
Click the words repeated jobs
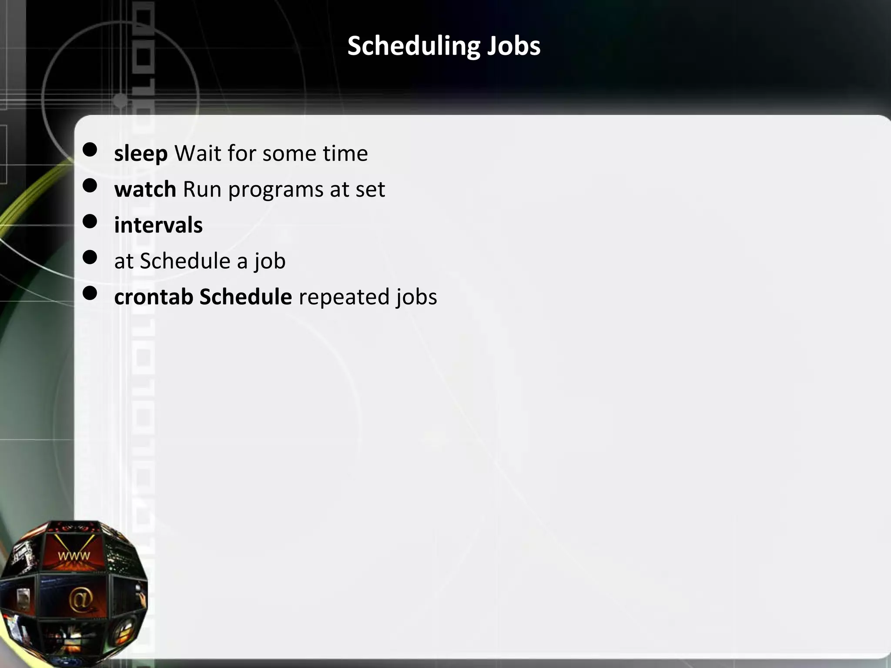[x=368, y=297]
